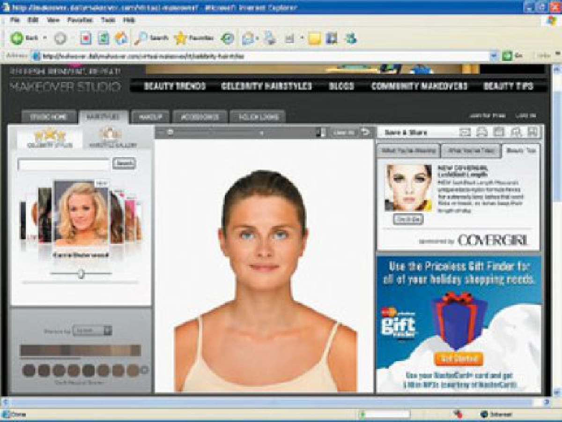Viewport: 562px width, 422px height.
Task: Open the What You're Wearing tab
Action: [x=407, y=151]
